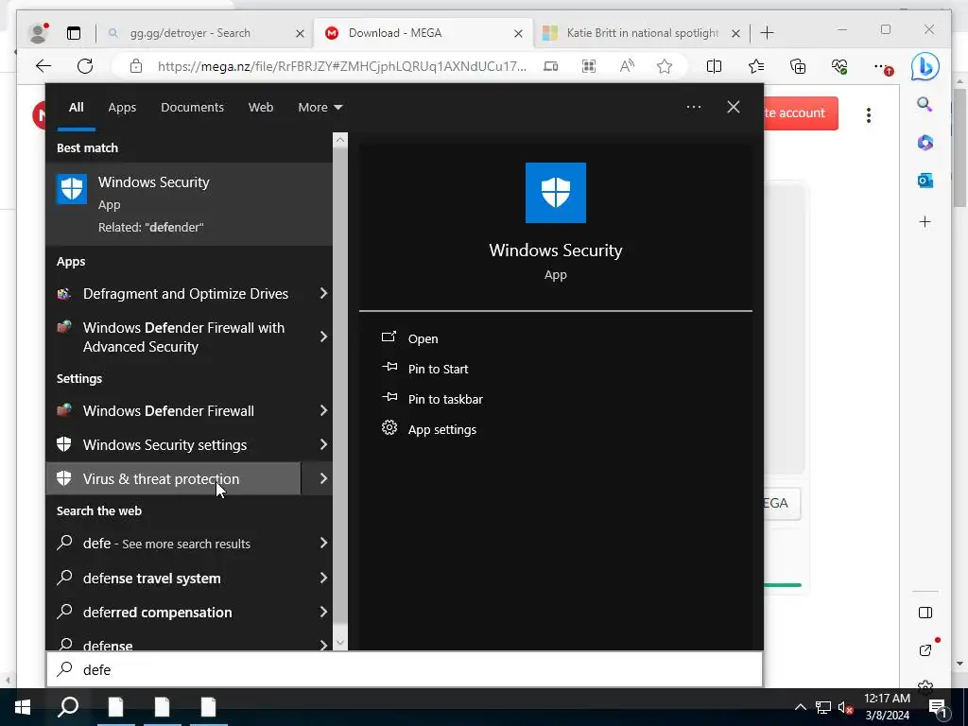Viewport: 968px width, 726px height.
Task: Show hidden system tray icons
Action: (x=800, y=707)
